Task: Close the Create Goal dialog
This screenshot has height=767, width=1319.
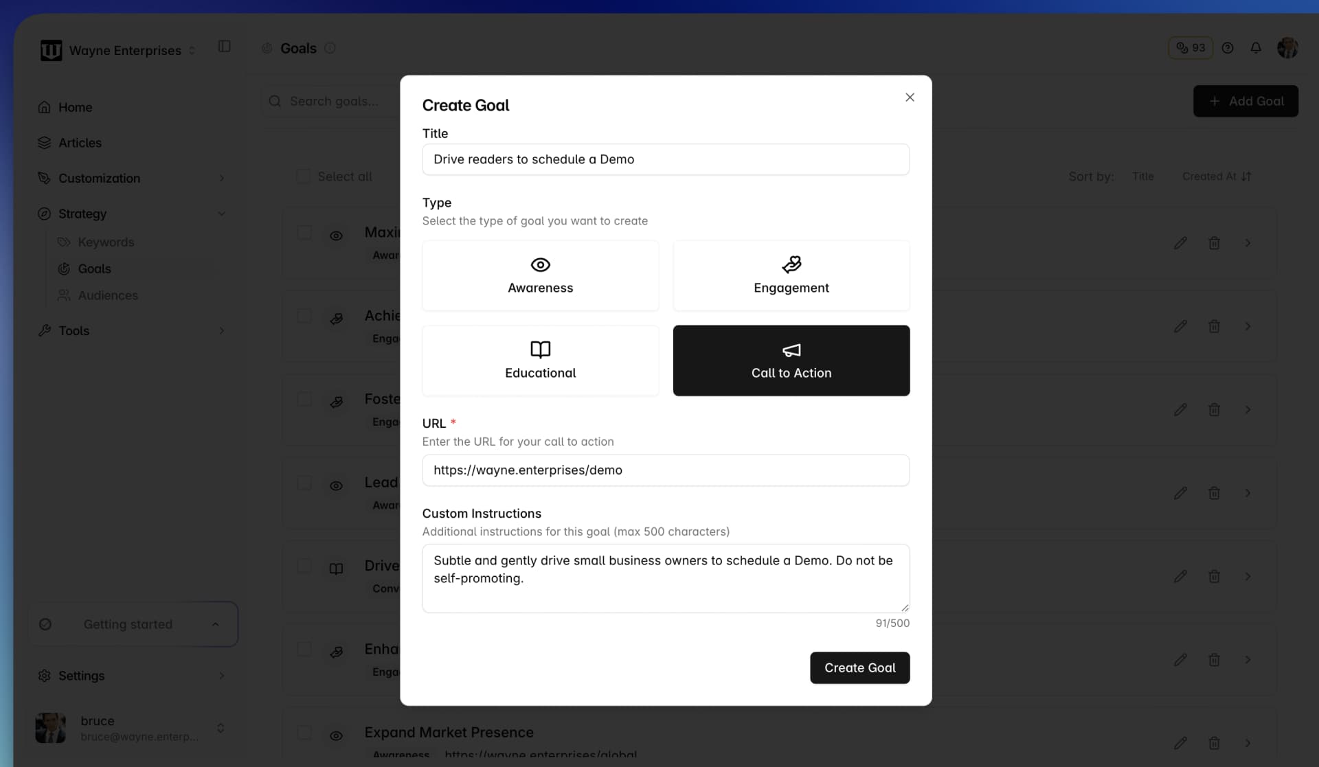Action: point(910,98)
